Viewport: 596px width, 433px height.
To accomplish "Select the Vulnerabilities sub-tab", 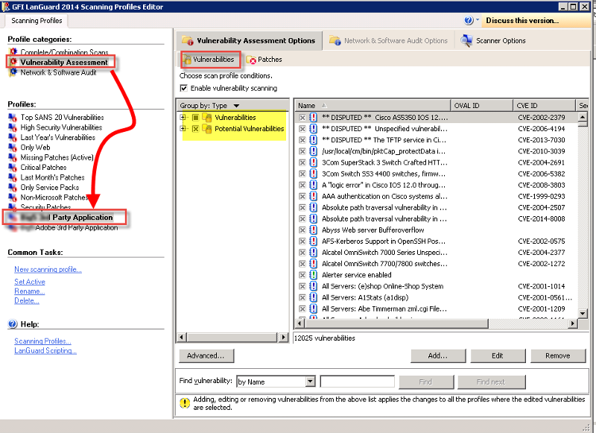I will [x=210, y=60].
